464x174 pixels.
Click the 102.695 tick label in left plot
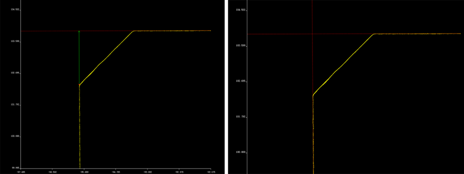point(15,73)
